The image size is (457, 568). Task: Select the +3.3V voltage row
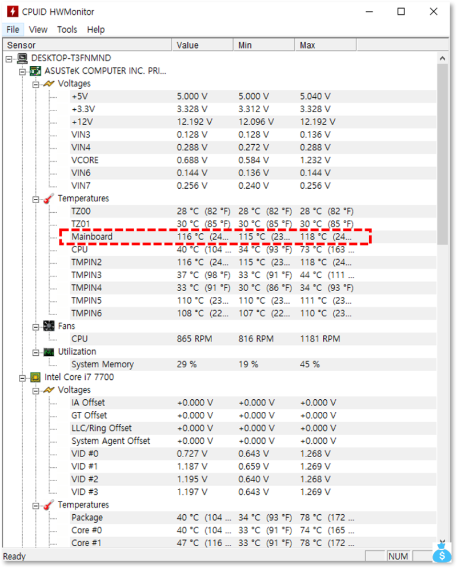(253, 109)
